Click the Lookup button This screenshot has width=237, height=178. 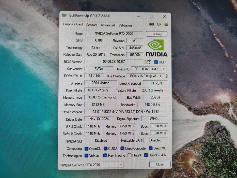(156, 34)
